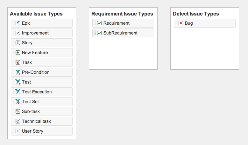The image size is (248, 145).
Task: Click the Requirement green checkmark icon
Action: (99, 23)
